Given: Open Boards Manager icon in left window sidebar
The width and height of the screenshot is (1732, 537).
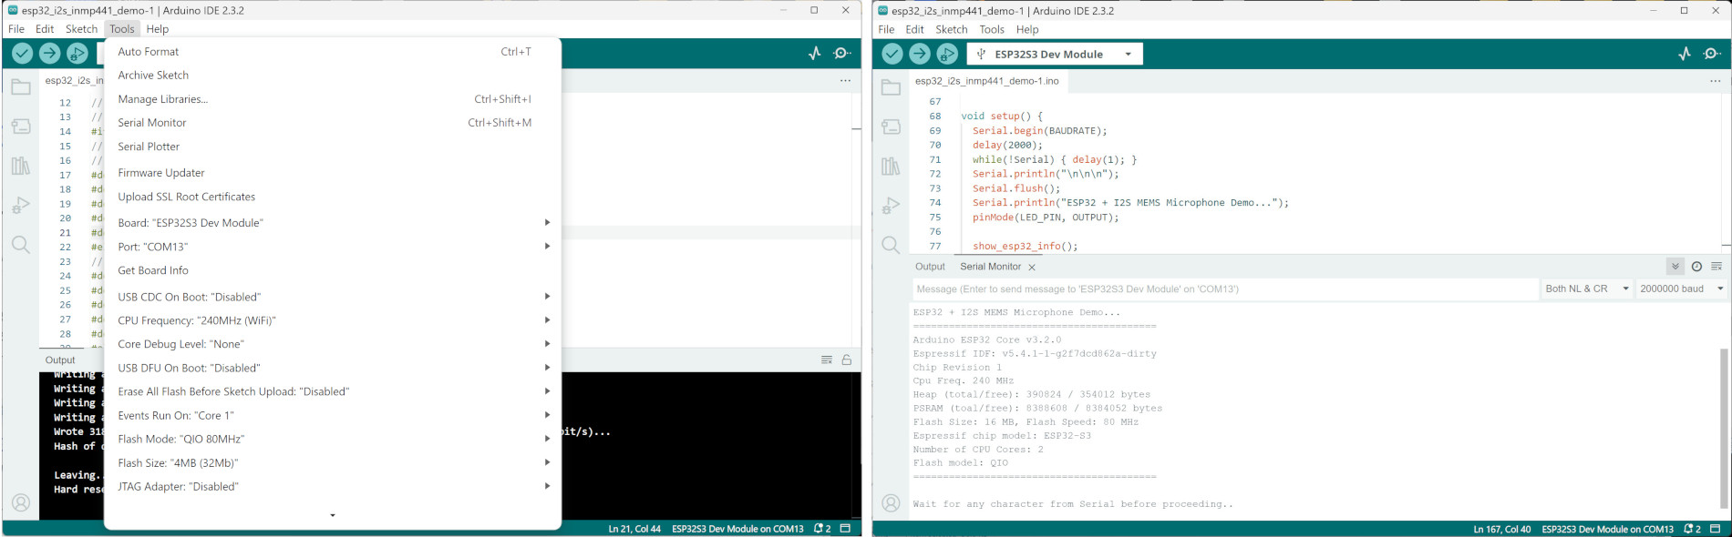Looking at the screenshot, I should 21,127.
